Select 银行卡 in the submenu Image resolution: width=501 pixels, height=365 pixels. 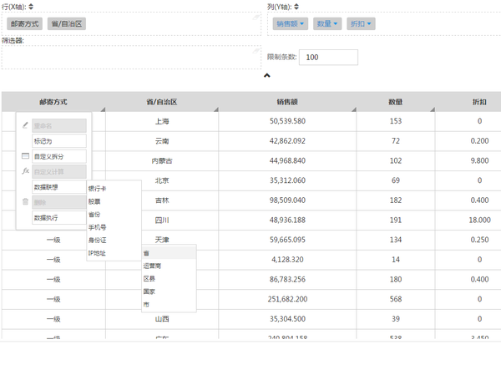click(x=114, y=189)
